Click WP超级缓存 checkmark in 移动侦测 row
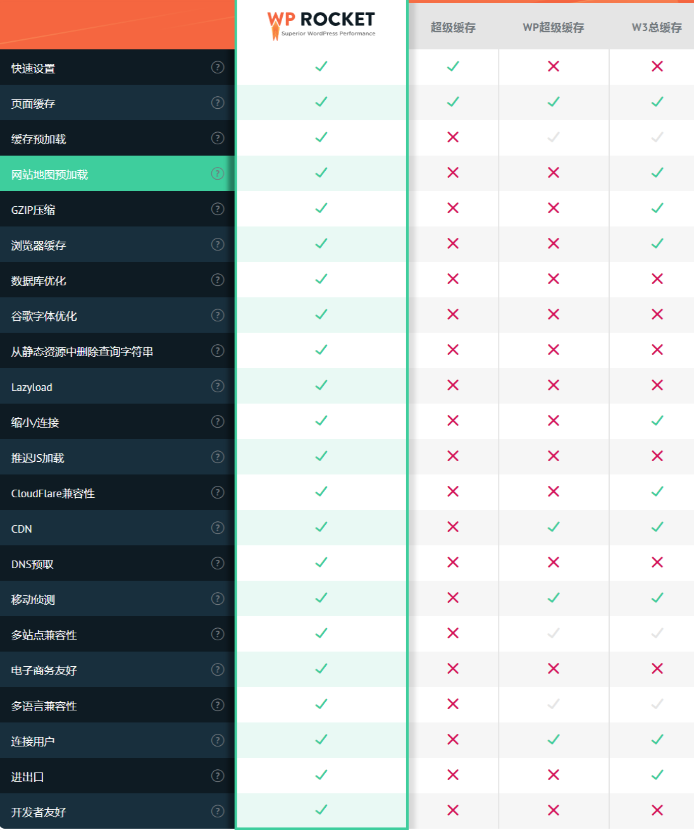 tap(554, 598)
